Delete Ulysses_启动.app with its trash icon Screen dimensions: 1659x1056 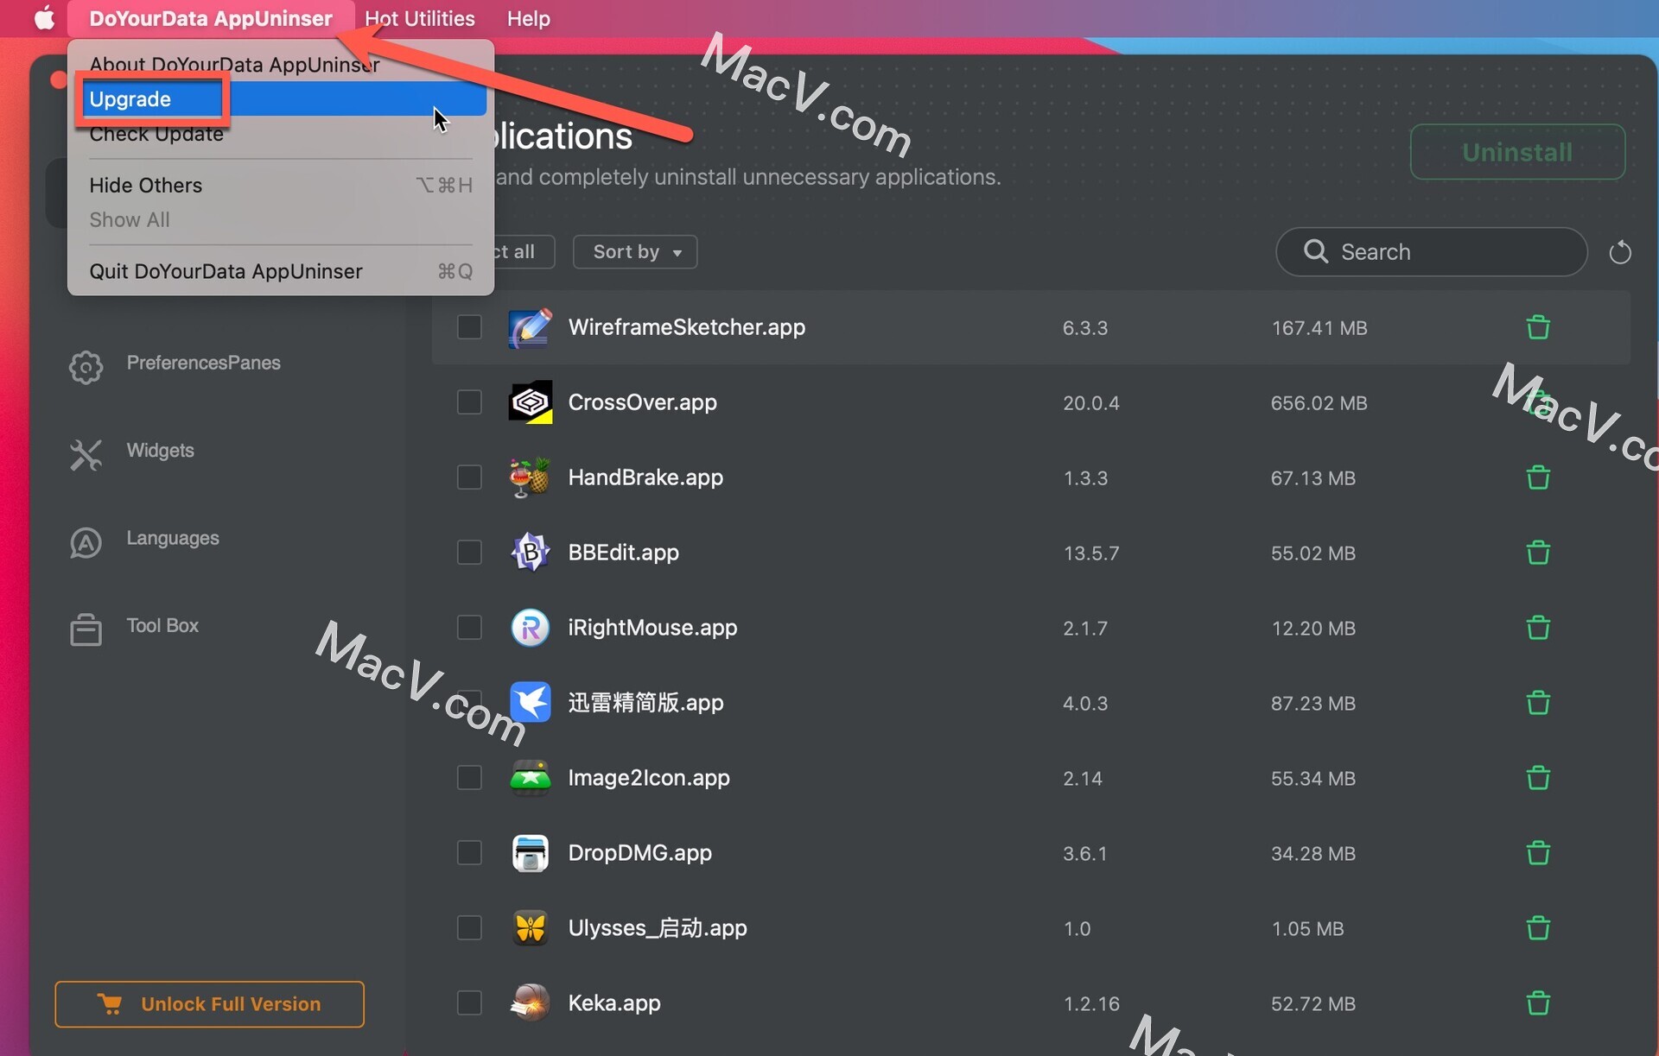click(x=1537, y=928)
